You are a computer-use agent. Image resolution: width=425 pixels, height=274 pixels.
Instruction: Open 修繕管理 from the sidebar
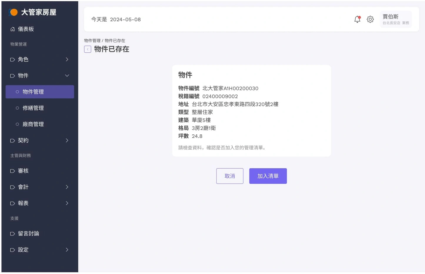tap(33, 108)
